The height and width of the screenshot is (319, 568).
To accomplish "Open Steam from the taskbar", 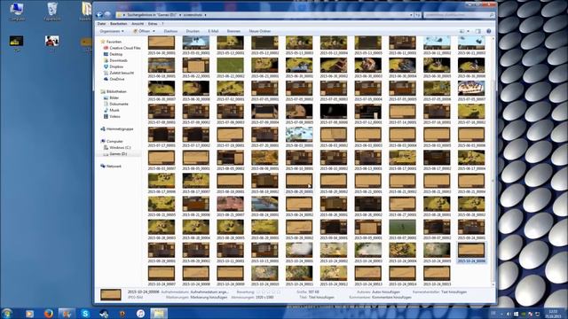I will pyautogui.click(x=104, y=313).
